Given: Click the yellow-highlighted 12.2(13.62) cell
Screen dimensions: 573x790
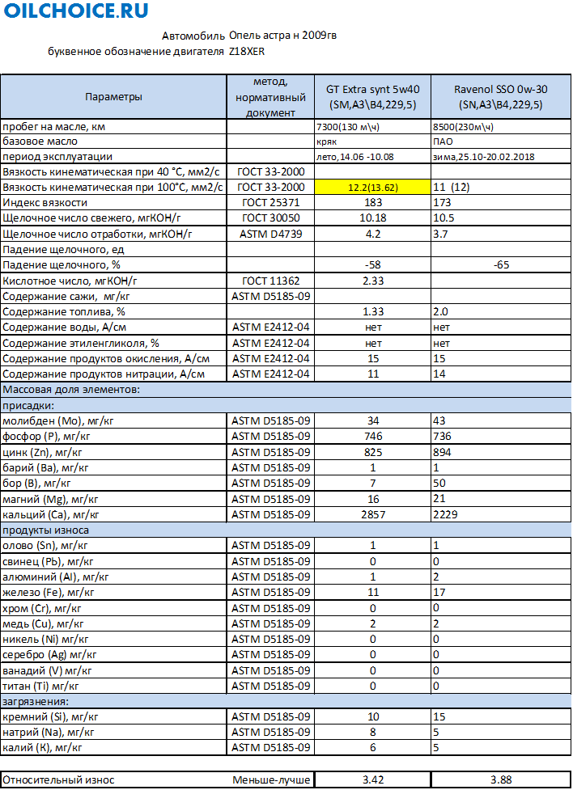Looking at the screenshot, I should coord(373,188).
